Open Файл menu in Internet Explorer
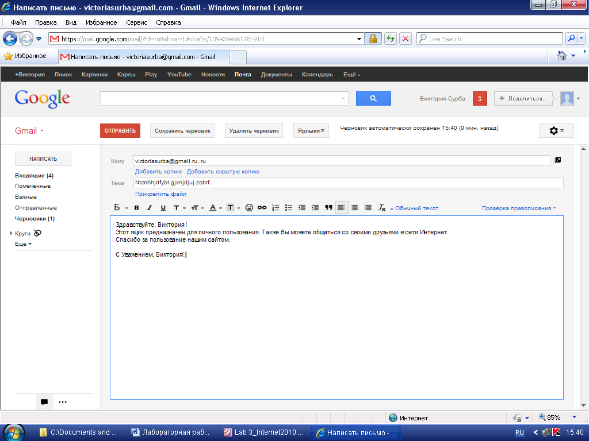The width and height of the screenshot is (589, 441). [x=18, y=22]
